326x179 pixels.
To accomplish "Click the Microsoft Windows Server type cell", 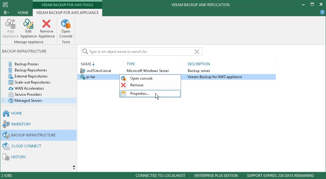I will 148,71.
